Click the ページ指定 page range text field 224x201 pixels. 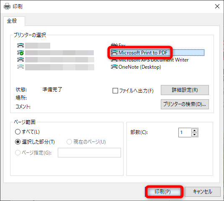[89, 152]
